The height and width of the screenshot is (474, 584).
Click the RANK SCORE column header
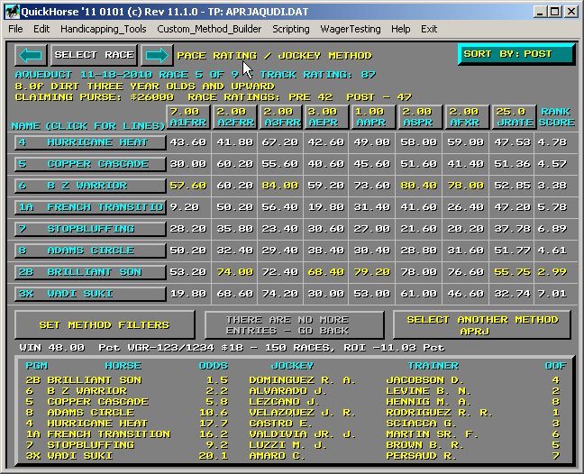click(556, 117)
